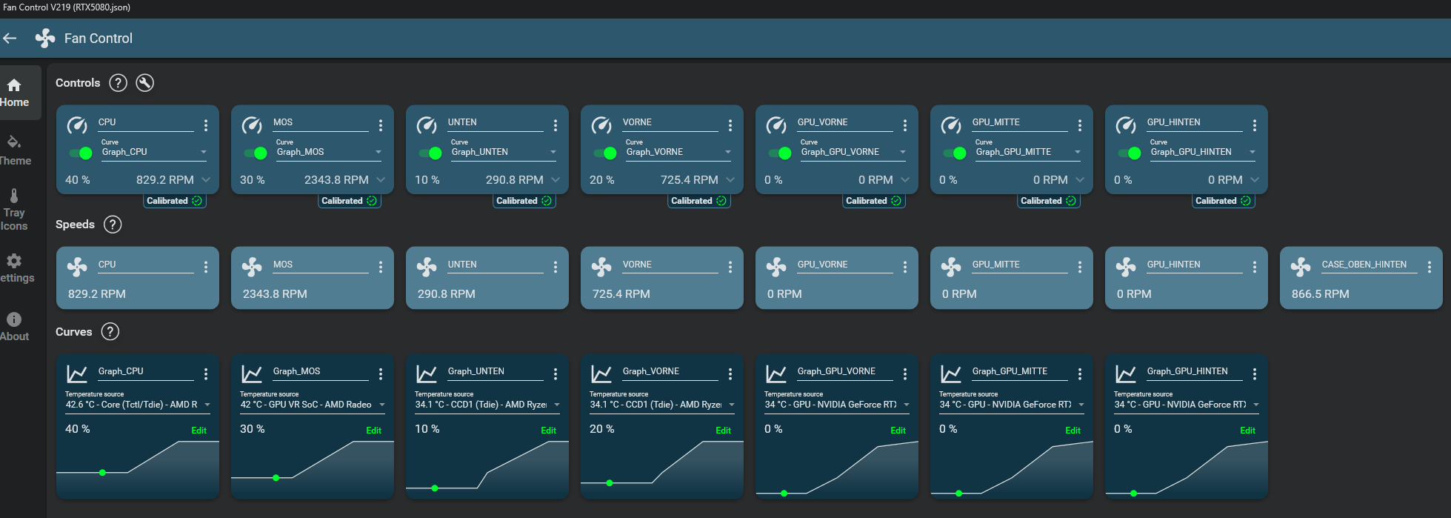The height and width of the screenshot is (518, 1451).
Task: Click the Graph_CPU curve green point
Action: pos(102,472)
